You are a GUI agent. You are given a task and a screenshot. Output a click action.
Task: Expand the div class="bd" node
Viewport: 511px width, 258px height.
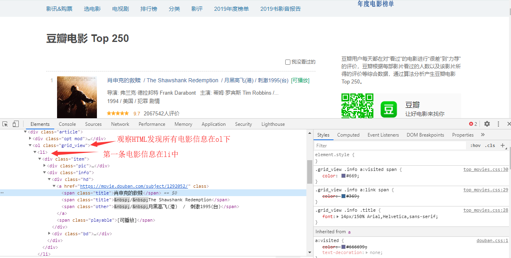(x=49, y=234)
